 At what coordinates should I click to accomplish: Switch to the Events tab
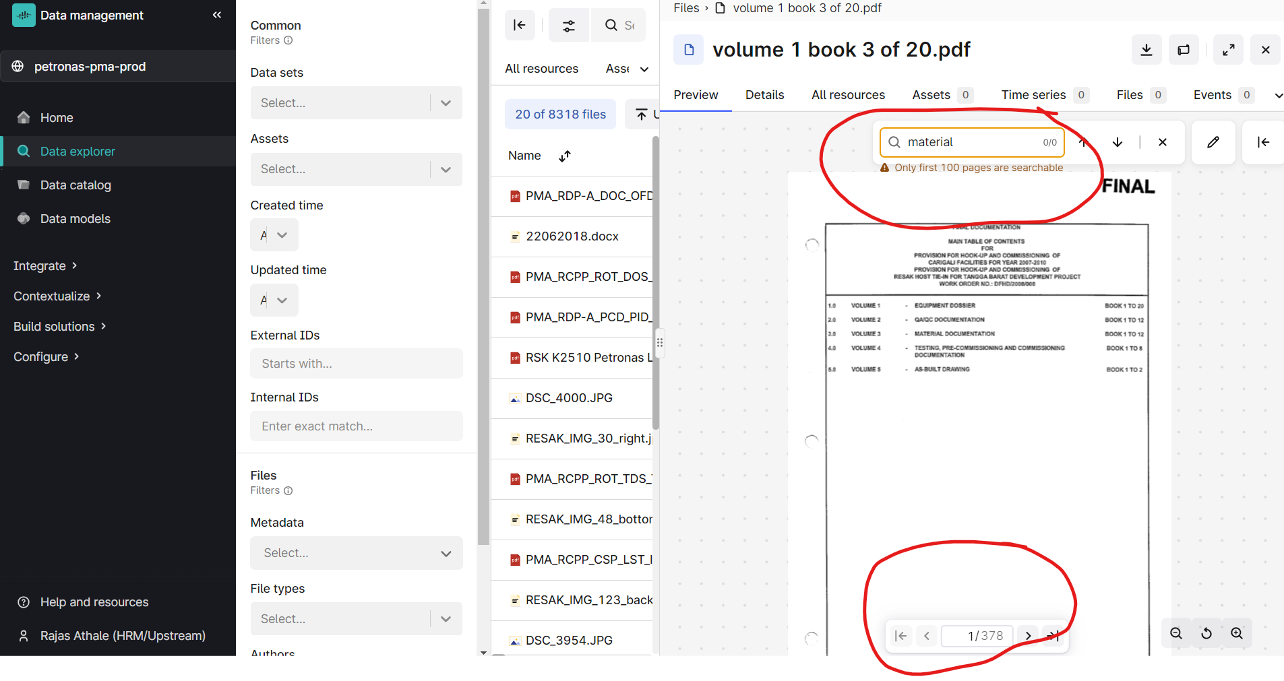(x=1223, y=95)
